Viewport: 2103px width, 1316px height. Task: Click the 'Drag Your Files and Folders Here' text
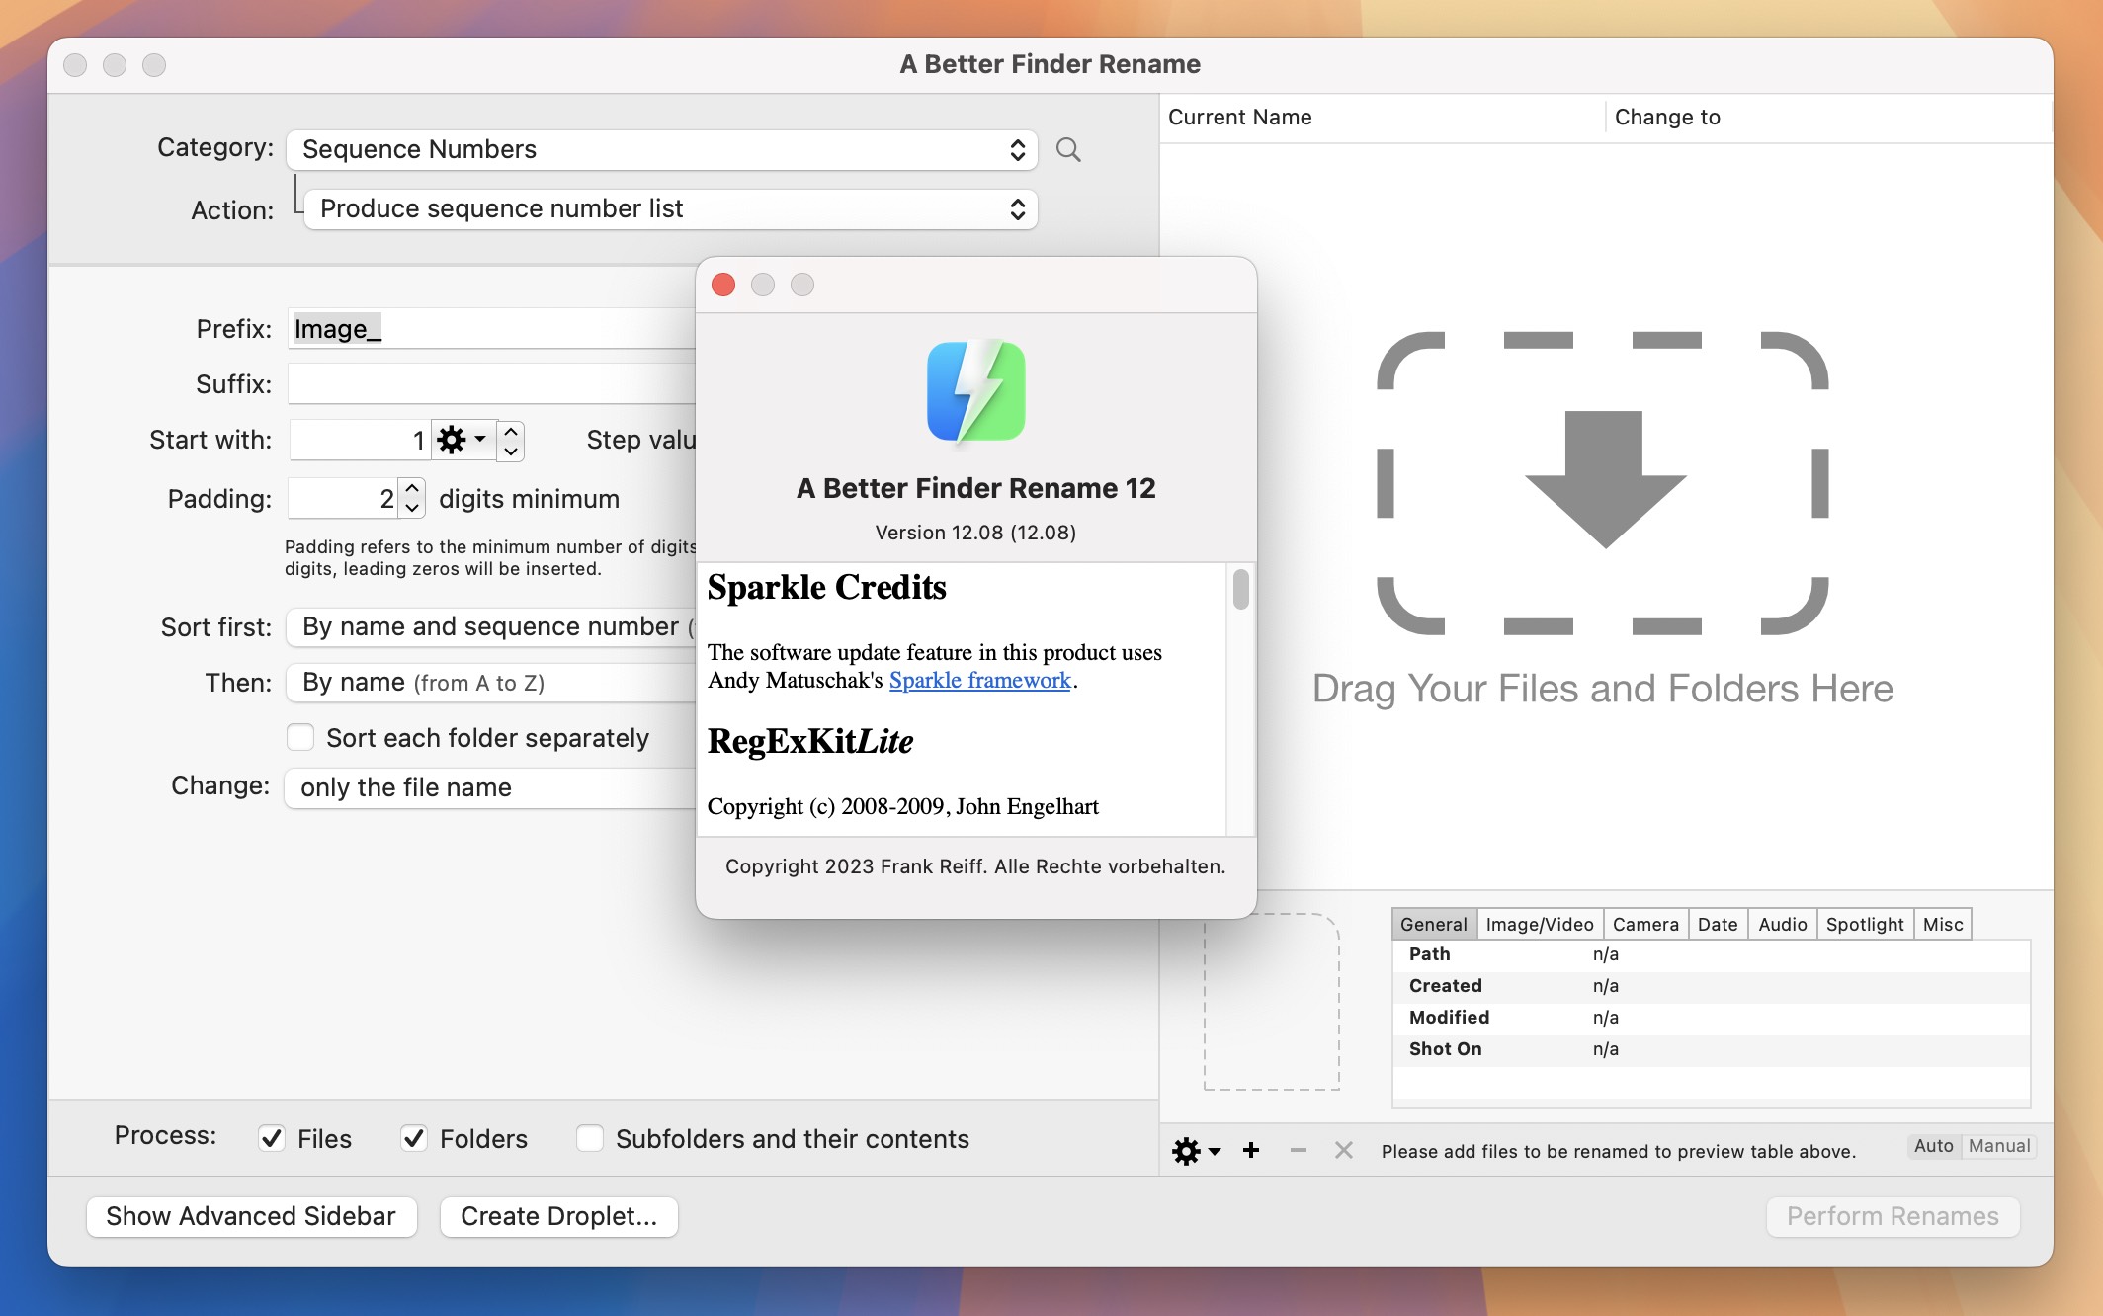tap(1602, 689)
